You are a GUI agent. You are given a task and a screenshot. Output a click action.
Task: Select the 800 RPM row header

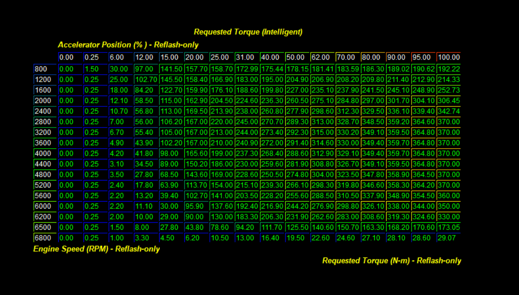pyautogui.click(x=45, y=69)
